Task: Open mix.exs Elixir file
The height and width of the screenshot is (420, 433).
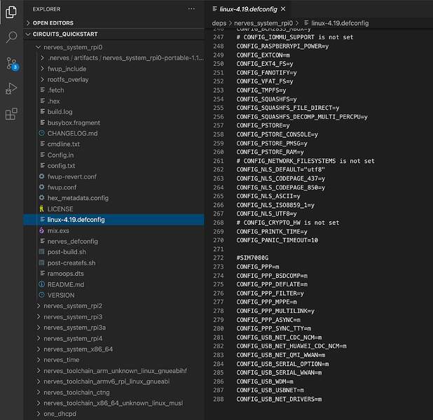Action: (x=58, y=230)
